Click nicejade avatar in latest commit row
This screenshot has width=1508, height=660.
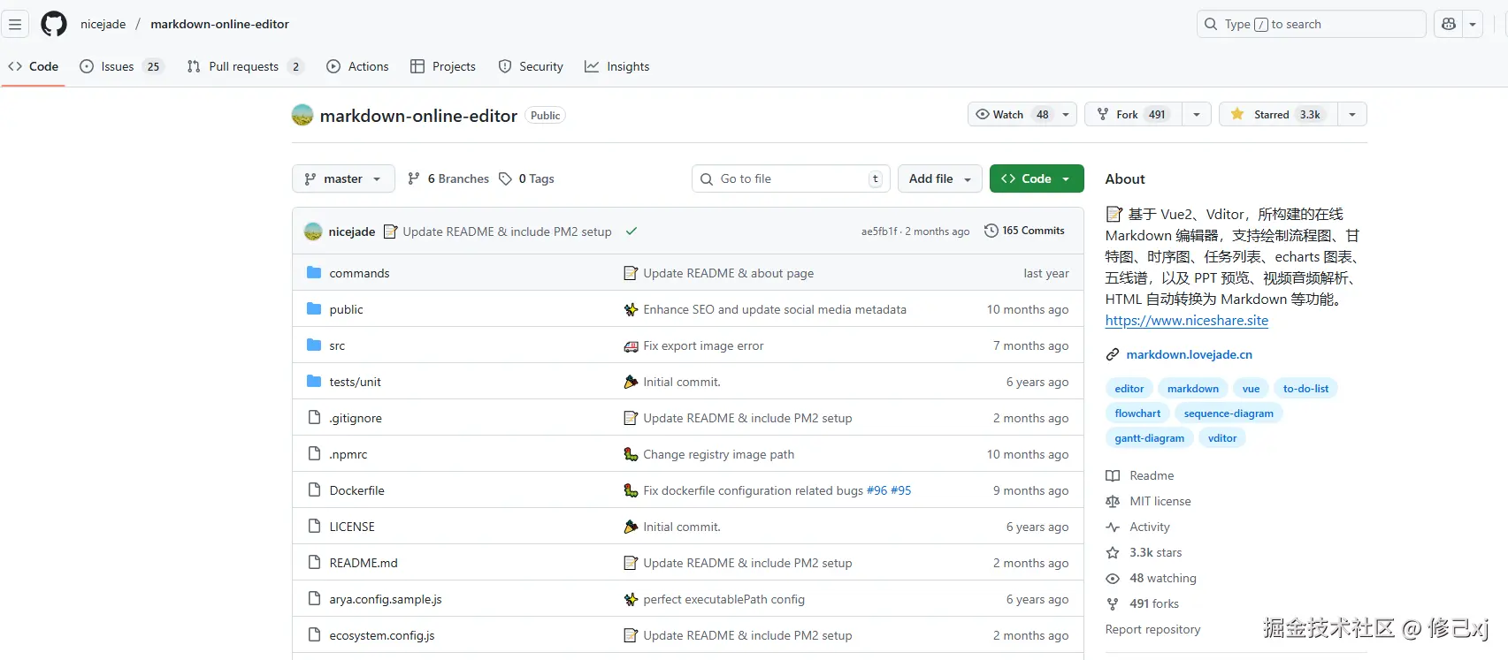tap(313, 231)
